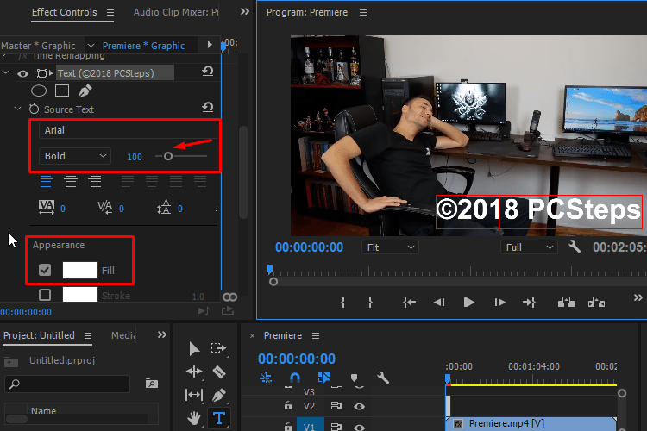The height and width of the screenshot is (431, 647).
Task: Toggle visibility eye of Text effect
Action: coord(22,74)
